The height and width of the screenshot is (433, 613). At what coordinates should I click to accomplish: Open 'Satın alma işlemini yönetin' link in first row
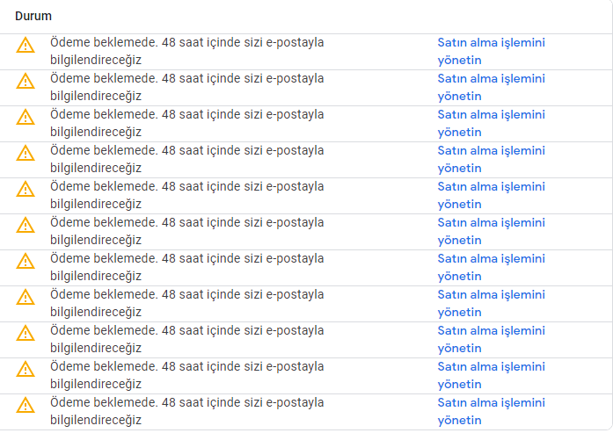click(x=491, y=51)
